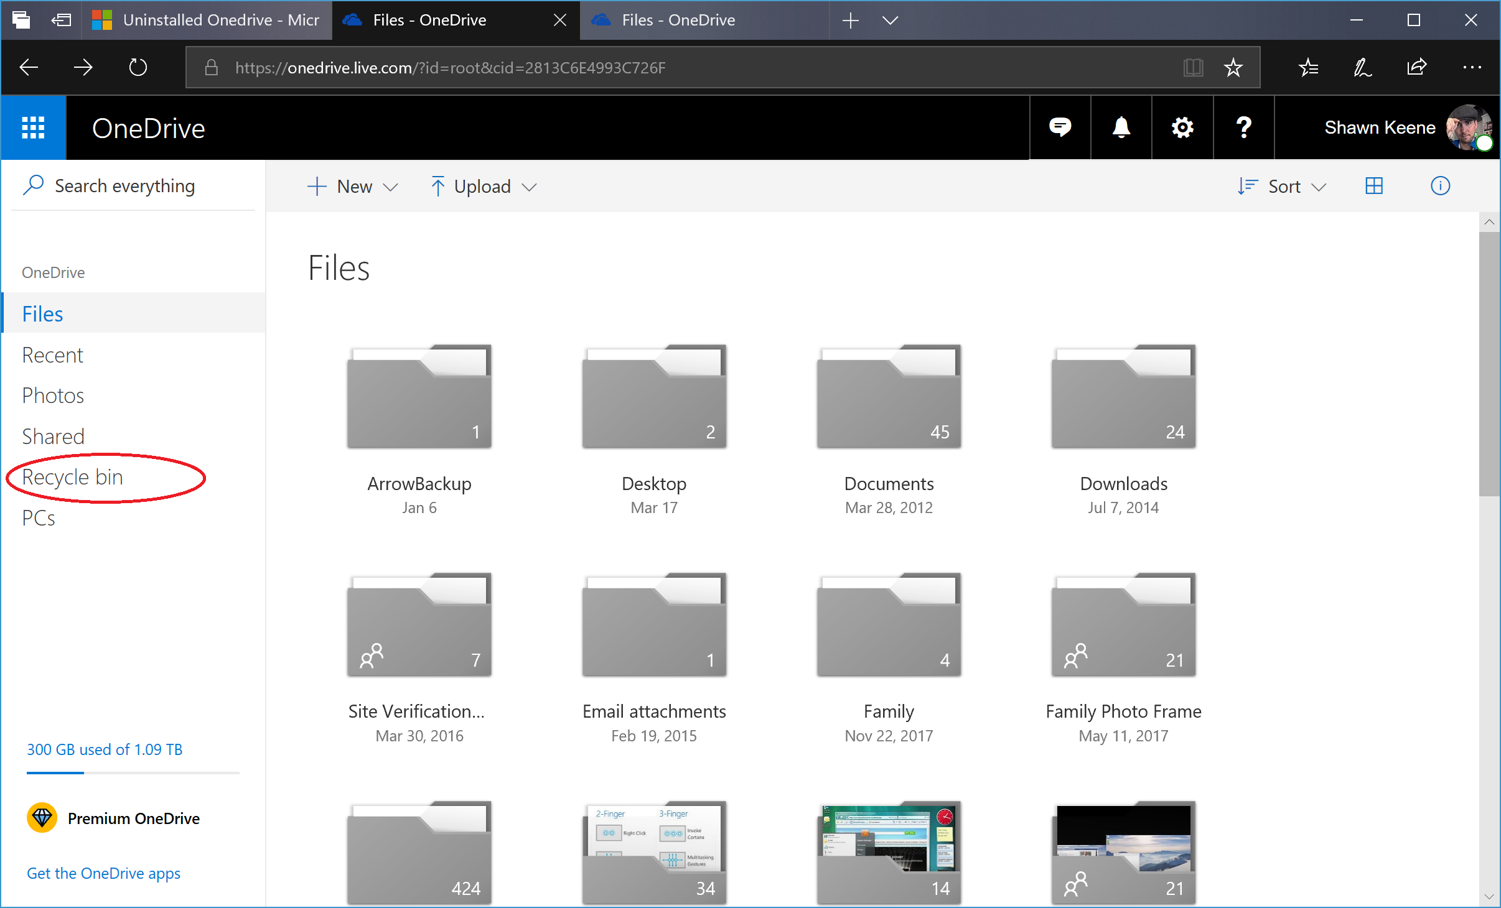Viewport: 1501px width, 908px height.
Task: Open the folder with 14 items
Action: [x=889, y=853]
